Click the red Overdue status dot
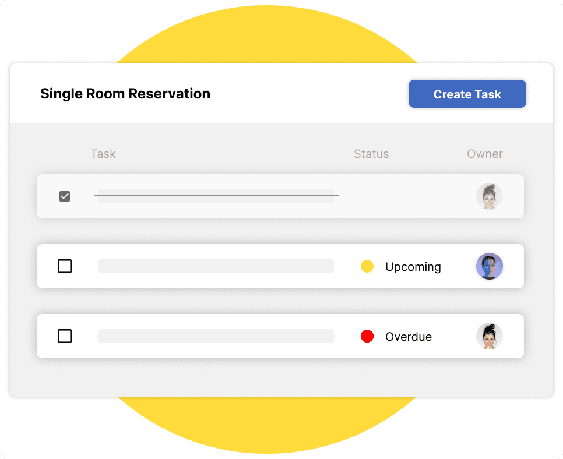Viewport: 563px width, 459px height. coord(367,336)
